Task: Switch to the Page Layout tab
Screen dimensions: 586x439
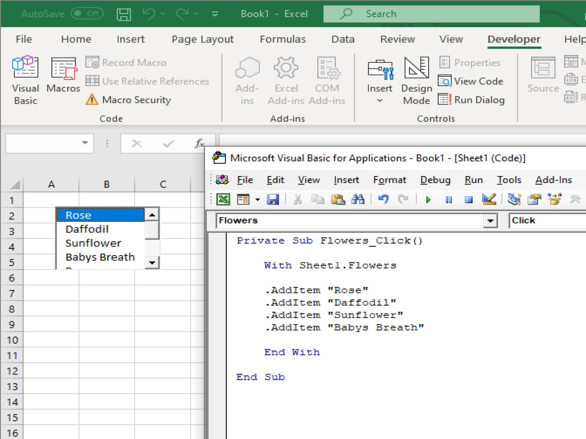Action: (203, 39)
